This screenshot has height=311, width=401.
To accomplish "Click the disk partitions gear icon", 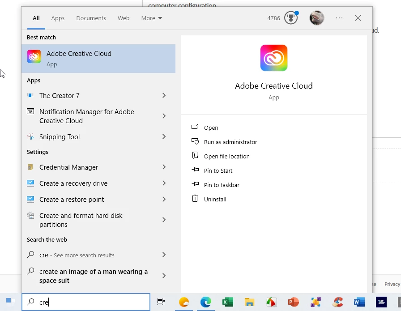I will [x=30, y=215].
